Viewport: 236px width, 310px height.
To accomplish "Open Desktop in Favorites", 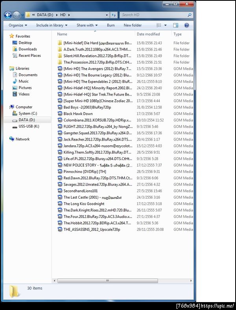I will coord(25,43).
